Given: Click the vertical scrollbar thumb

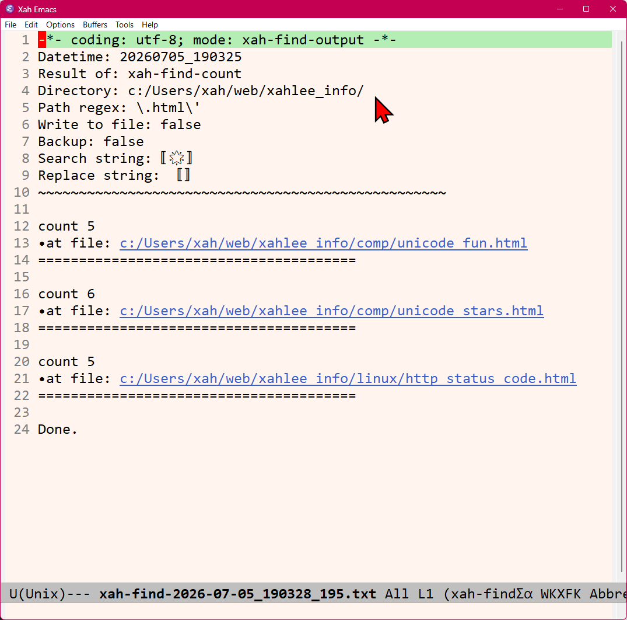Looking at the screenshot, I should (x=622, y=306).
